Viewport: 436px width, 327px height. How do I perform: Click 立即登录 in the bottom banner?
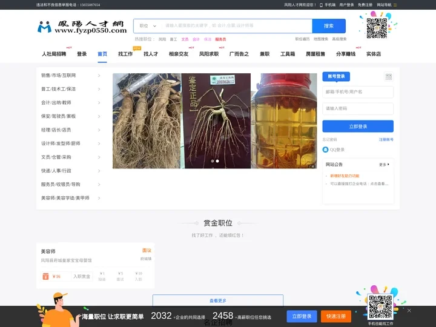[x=302, y=317]
